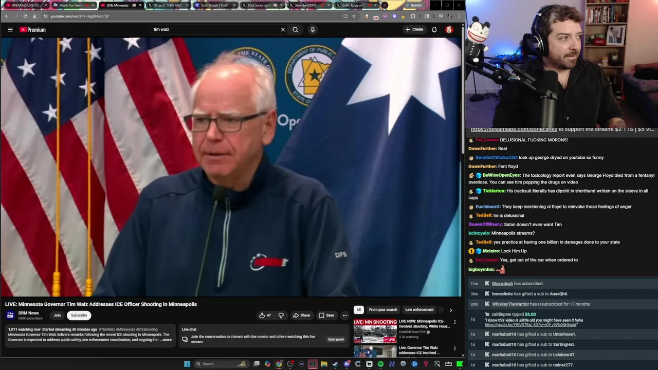This screenshot has height=370, width=658.
Task: Open the live chat panel
Action: pos(336,339)
